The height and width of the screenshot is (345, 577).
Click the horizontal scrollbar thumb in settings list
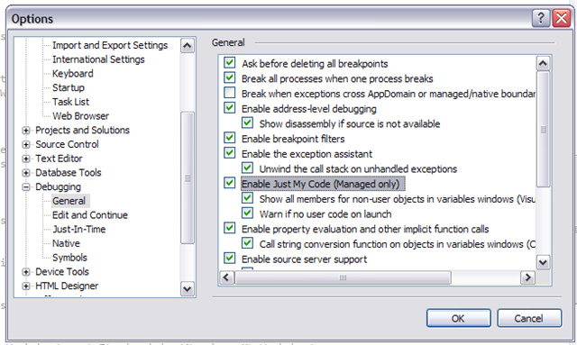(343, 277)
